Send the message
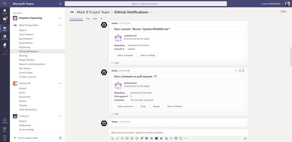Image resolution: width=292 pixels, height=142 pixels. pos(245,138)
